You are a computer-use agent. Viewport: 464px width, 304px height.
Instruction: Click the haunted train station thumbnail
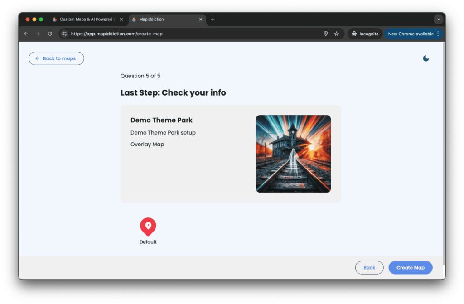pyautogui.click(x=293, y=154)
